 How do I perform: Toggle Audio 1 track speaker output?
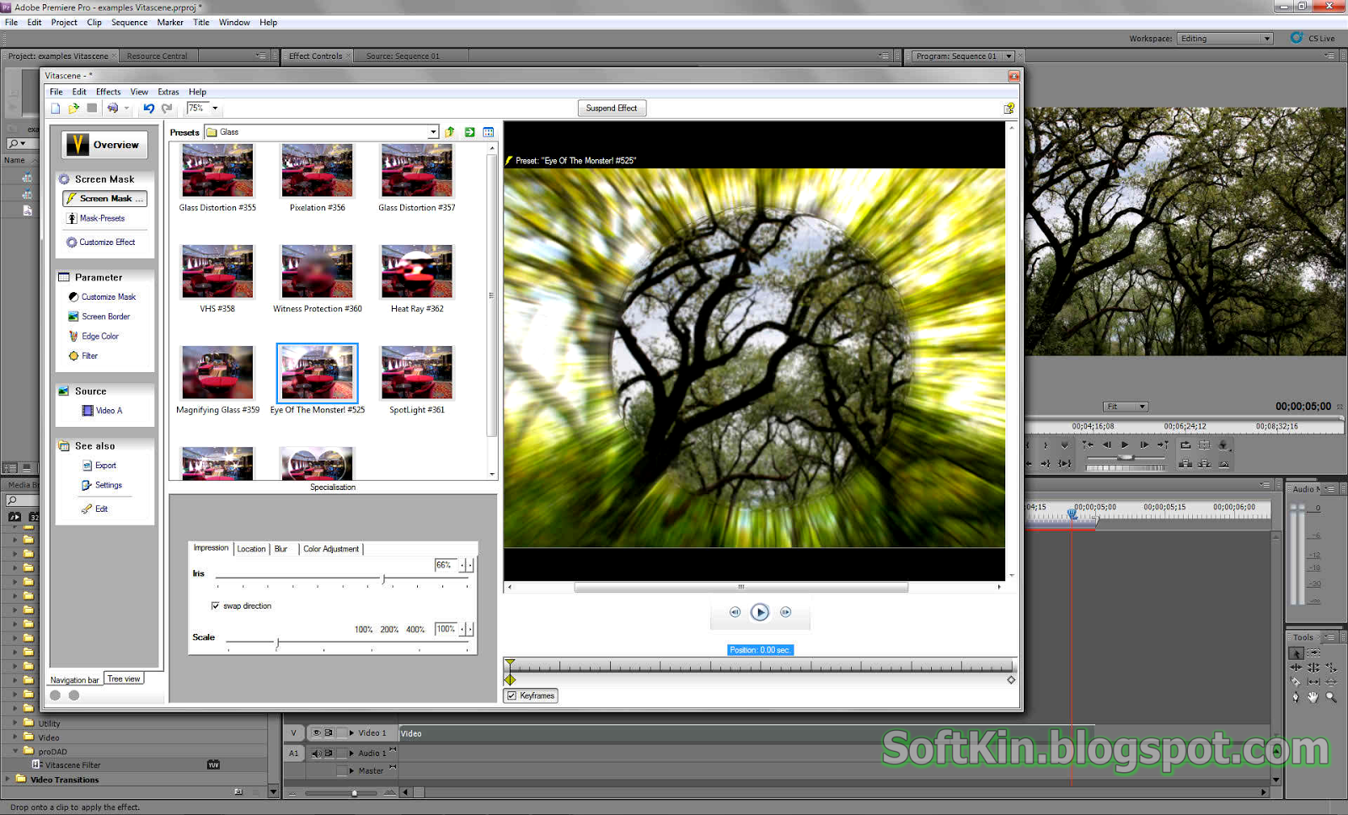coord(317,754)
